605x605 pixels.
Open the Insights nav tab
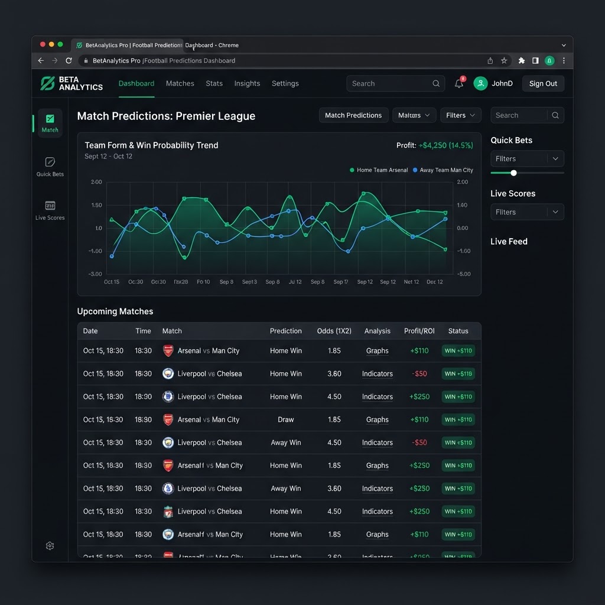click(x=247, y=83)
